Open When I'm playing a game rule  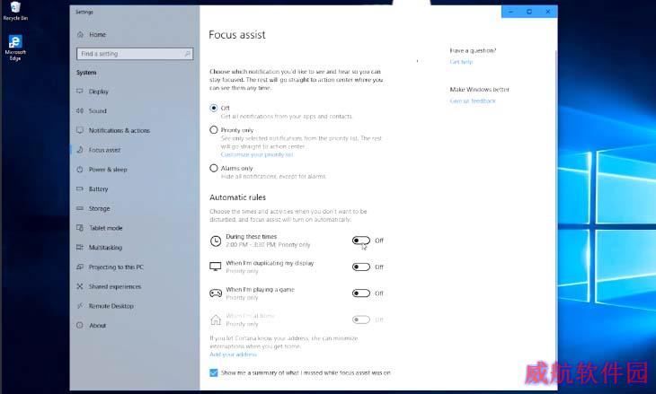(x=260, y=289)
